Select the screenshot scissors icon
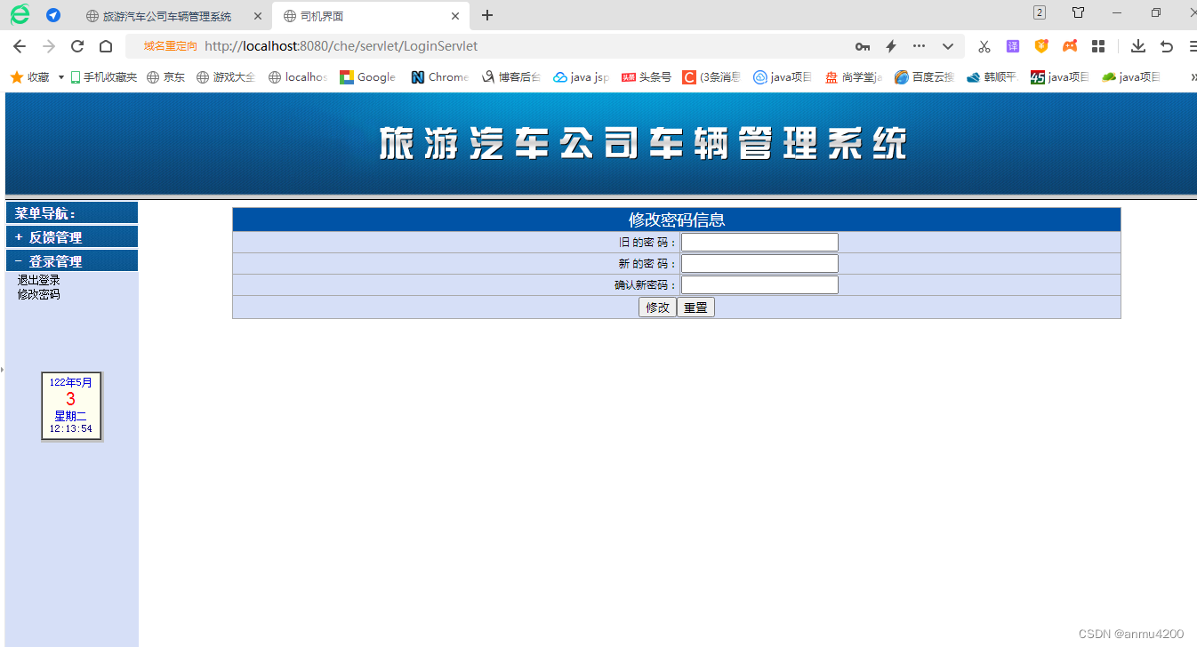This screenshot has width=1197, height=647. click(x=984, y=45)
